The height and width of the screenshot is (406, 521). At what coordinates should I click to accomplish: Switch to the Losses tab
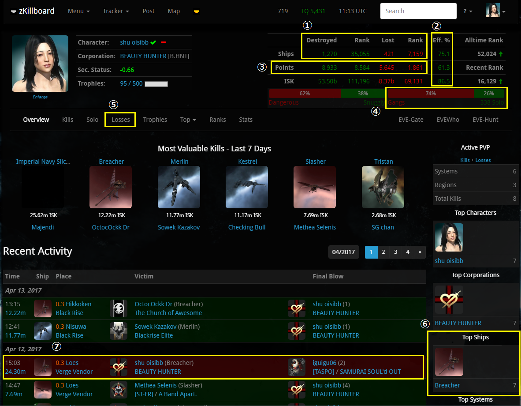coord(120,120)
